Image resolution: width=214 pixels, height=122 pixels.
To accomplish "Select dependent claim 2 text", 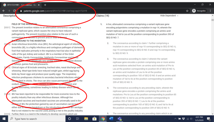I will click(x=144, y=48).
